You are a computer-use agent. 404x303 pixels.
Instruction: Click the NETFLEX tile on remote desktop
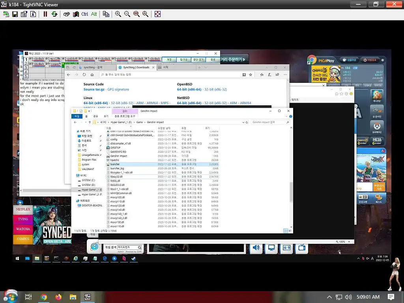pyautogui.click(x=23, y=209)
